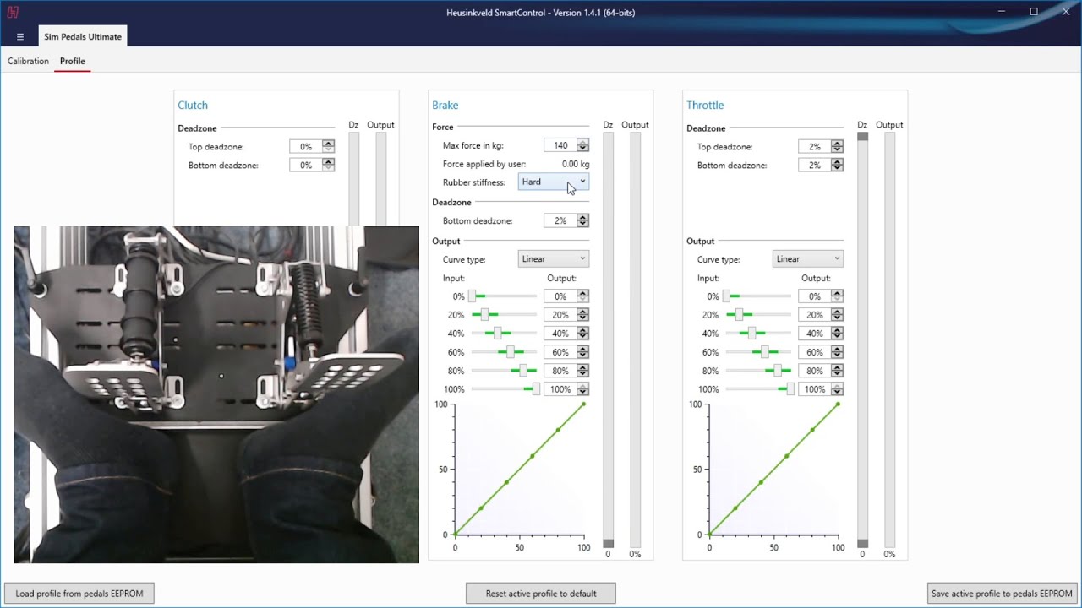Screen dimensions: 1082x608
Task: Decrease the Clutch bottom deadzone with the down arrow
Action: (328, 169)
